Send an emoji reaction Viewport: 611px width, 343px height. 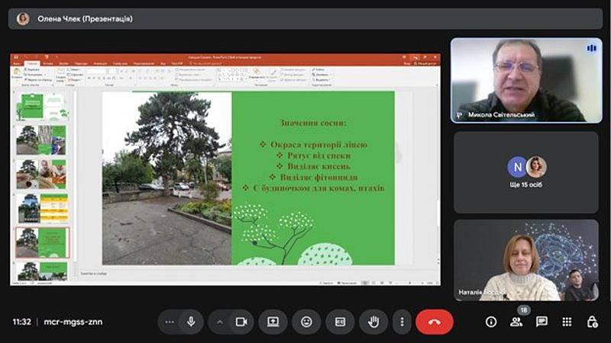(x=306, y=322)
